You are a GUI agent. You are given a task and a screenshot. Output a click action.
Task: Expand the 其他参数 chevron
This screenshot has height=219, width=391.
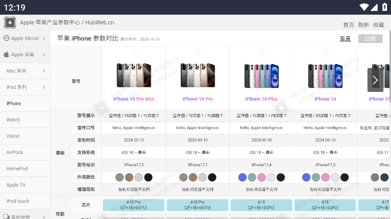pyautogui.click(x=44, y=217)
